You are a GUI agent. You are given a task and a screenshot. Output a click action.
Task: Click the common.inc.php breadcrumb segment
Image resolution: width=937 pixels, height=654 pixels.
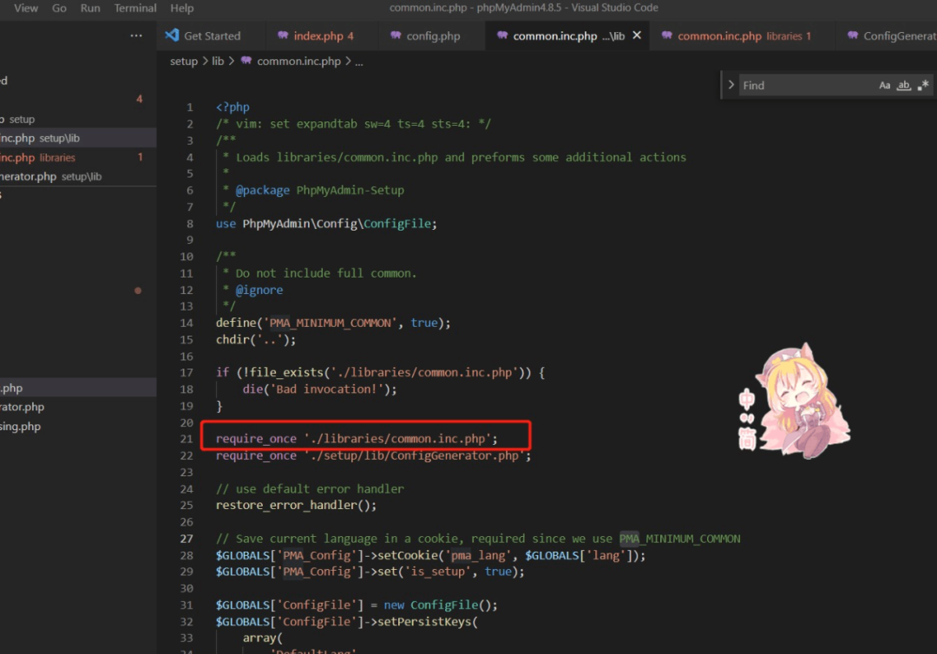click(298, 62)
